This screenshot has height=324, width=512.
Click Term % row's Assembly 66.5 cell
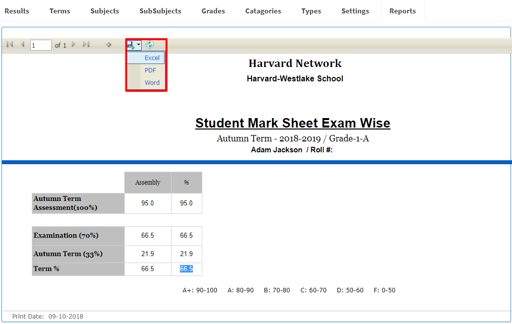tap(148, 269)
